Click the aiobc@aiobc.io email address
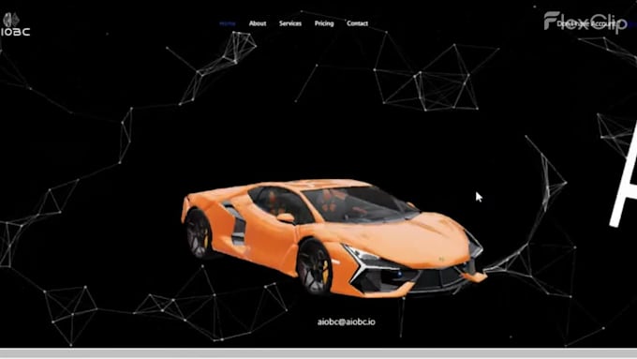The height and width of the screenshot is (359, 637). point(346,322)
